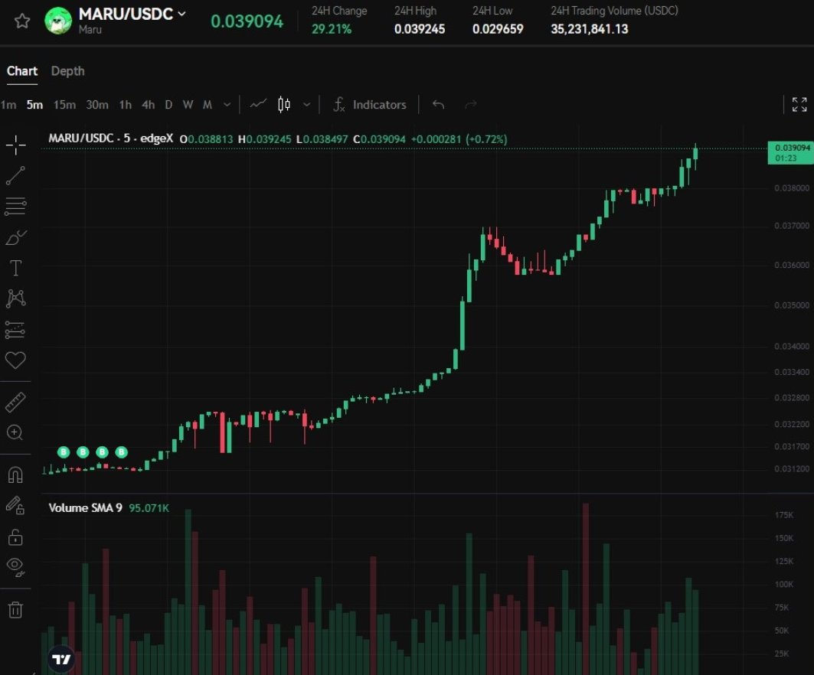Toggle hide all drawings eye icon
Image resolution: width=814 pixels, height=675 pixels.
[x=15, y=567]
